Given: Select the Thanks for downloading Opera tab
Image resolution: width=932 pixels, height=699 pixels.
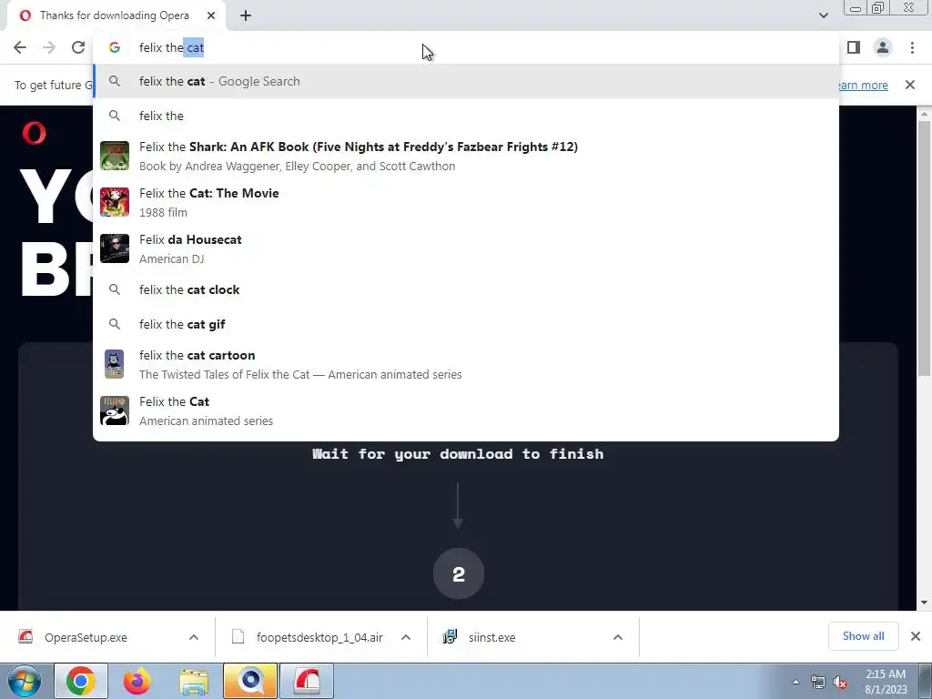Looking at the screenshot, I should point(114,15).
